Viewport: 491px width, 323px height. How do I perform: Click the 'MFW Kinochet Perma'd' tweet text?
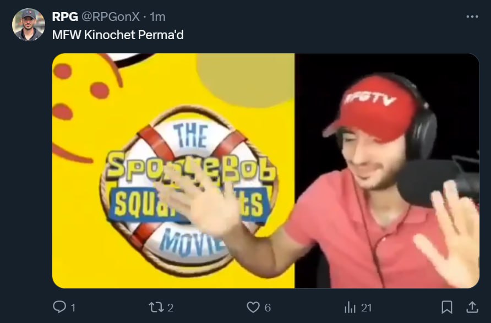(118, 35)
